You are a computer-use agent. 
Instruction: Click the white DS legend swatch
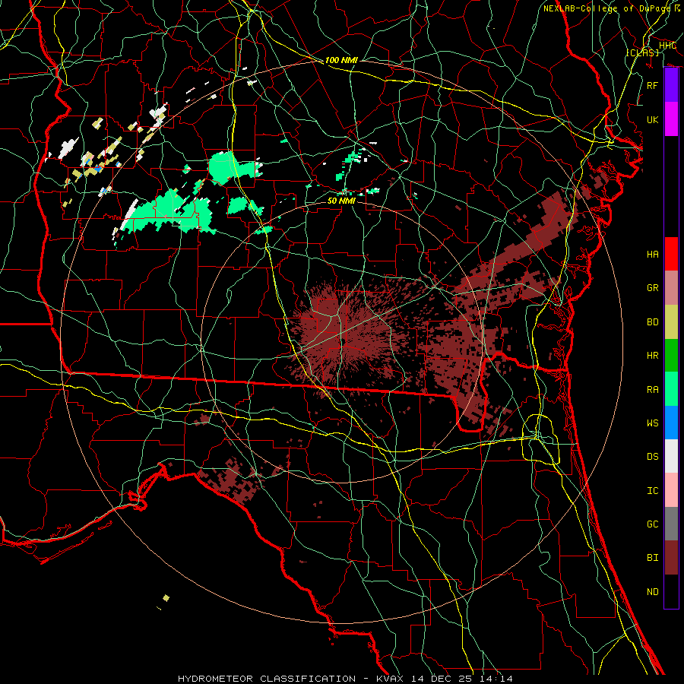tap(671, 456)
